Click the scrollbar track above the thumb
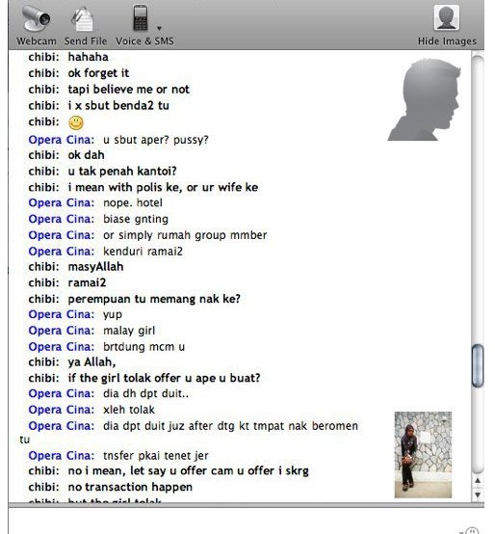 478,200
